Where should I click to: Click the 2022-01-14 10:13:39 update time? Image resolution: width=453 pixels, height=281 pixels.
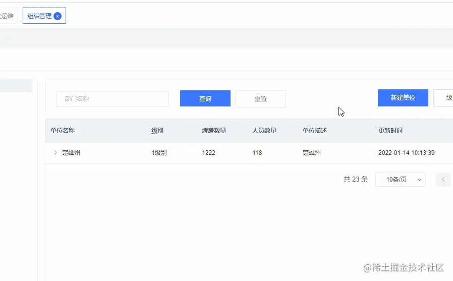[x=406, y=153]
